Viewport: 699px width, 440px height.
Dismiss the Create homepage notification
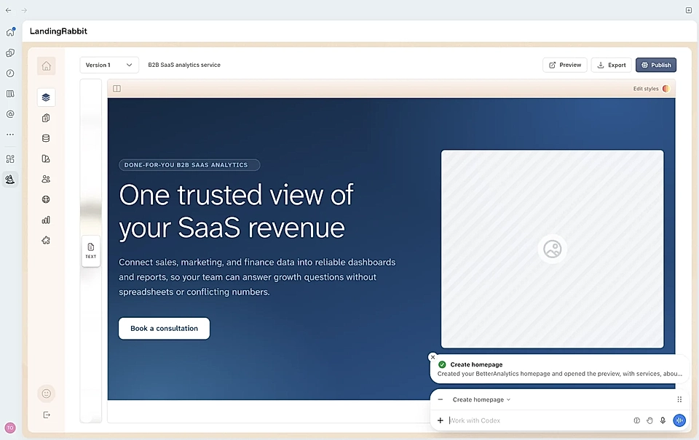coord(433,357)
